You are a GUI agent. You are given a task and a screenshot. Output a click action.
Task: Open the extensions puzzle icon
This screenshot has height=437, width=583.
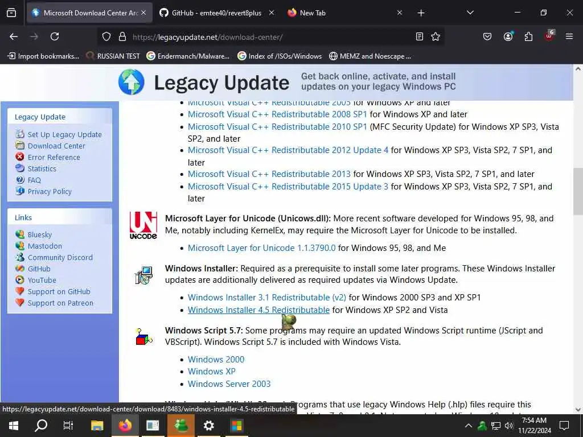[x=528, y=36]
